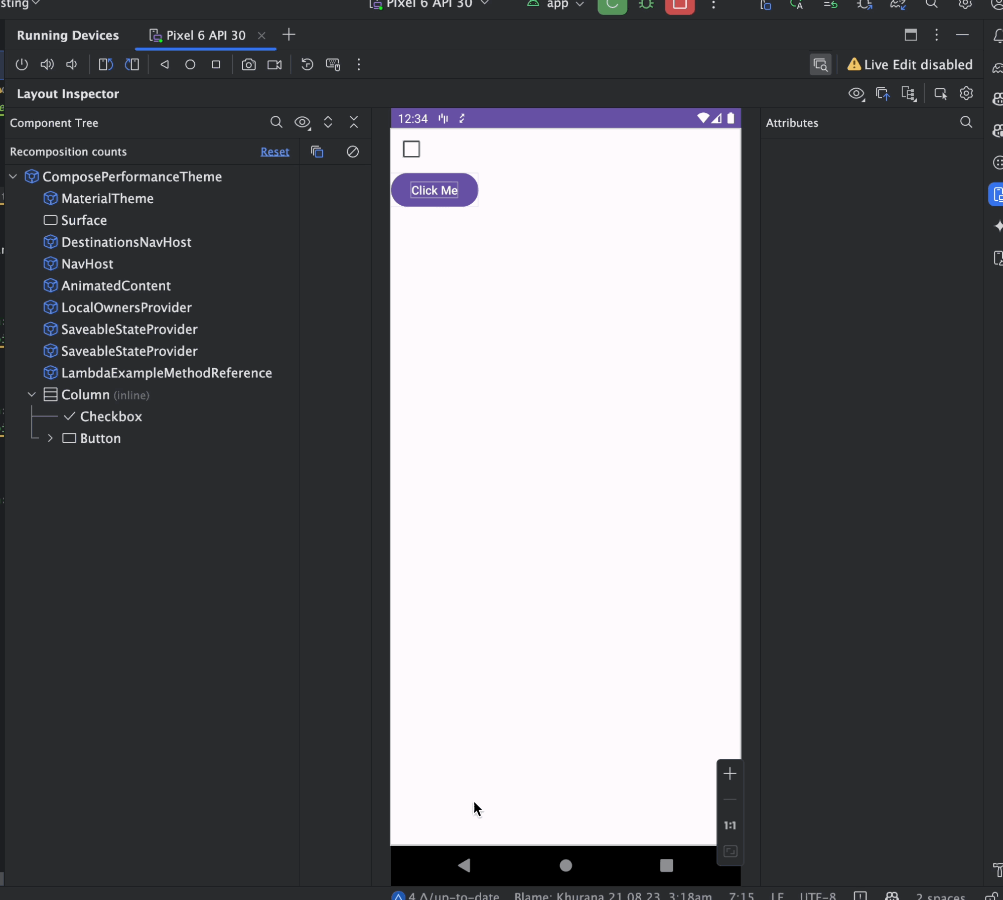Select LambdaExampleMethodReference in the tree

pos(166,373)
